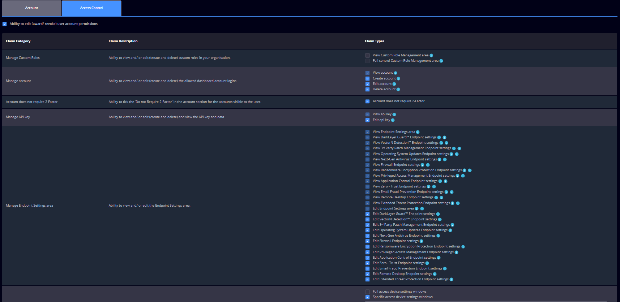This screenshot has width=620, height=302.
Task: Click description about custom roles in your organisation
Action: tap(170, 58)
